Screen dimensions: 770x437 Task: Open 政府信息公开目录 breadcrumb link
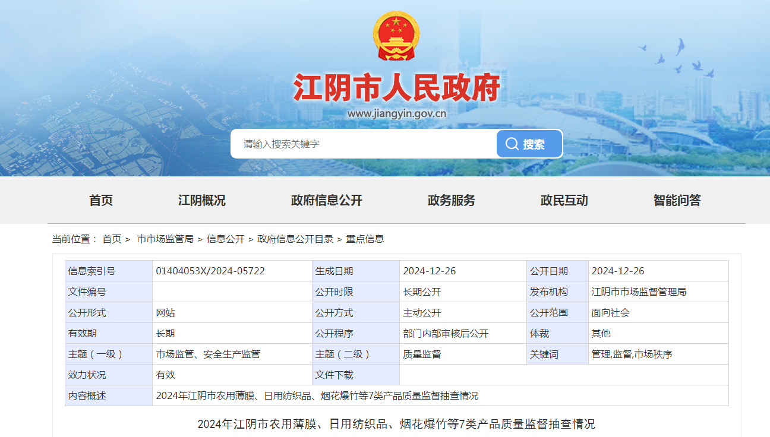295,239
